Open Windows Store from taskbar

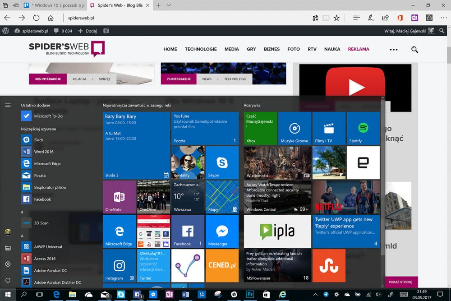tap(267, 294)
